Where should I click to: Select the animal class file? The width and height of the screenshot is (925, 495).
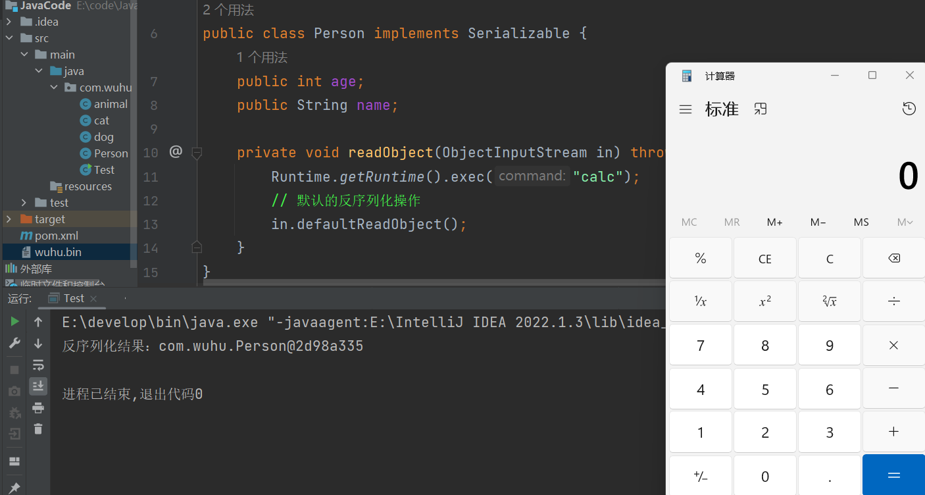click(103, 104)
